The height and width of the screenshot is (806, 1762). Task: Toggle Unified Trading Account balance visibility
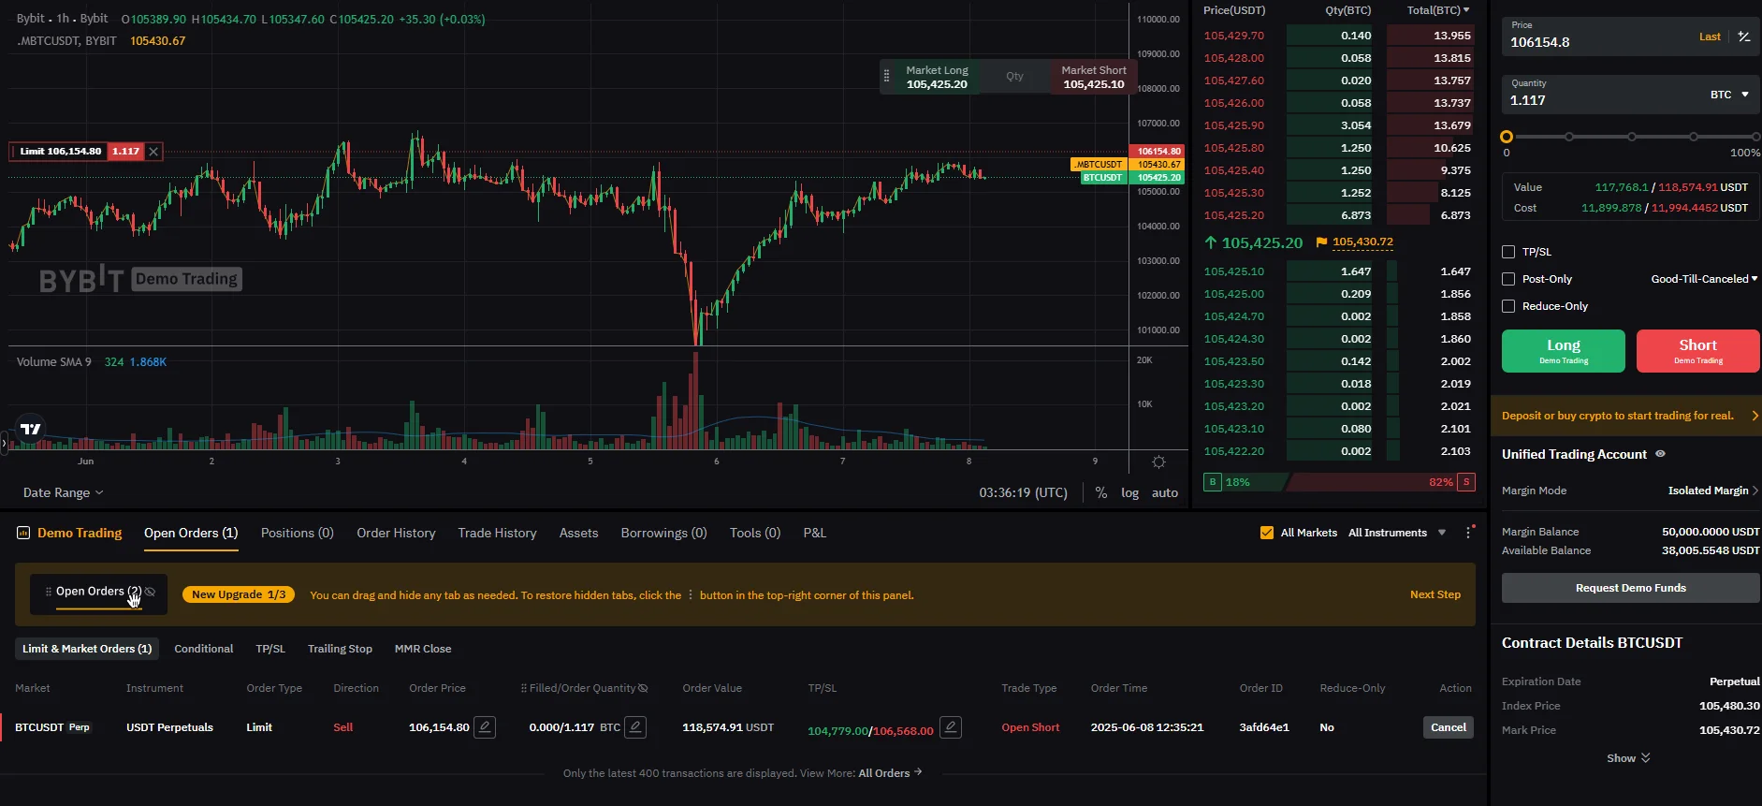click(1660, 454)
